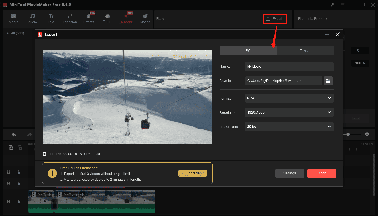Click the remove track icon on timeline

pyautogui.click(x=20, y=148)
